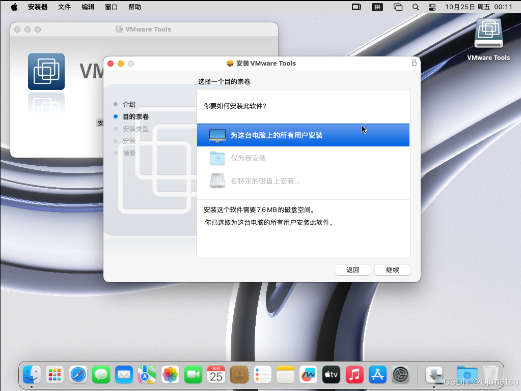Open Apple TV from the Dock
This screenshot has height=391, width=521.
pos(331,375)
